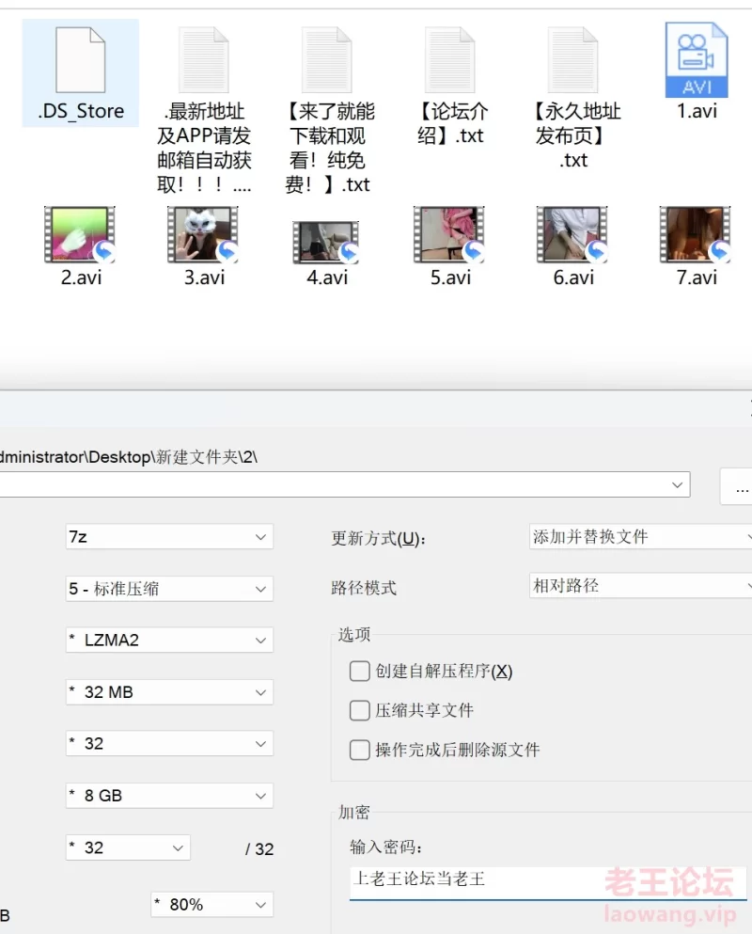
Task: Open the word size 32 dropdown below 32 MB
Action: 169,743
